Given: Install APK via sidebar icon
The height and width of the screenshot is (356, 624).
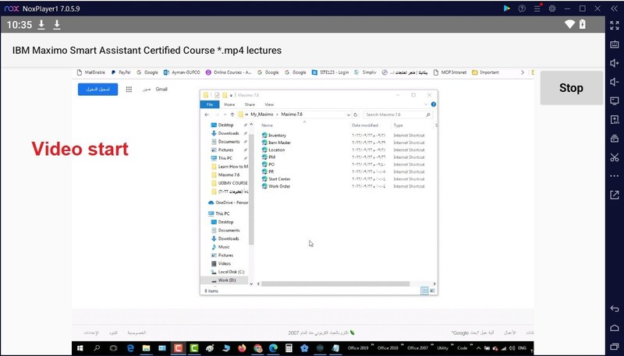Looking at the screenshot, I should coord(615,120).
